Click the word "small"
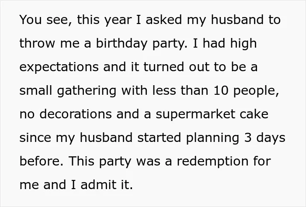Viewport: 306px width, 207px height. pos(36,91)
